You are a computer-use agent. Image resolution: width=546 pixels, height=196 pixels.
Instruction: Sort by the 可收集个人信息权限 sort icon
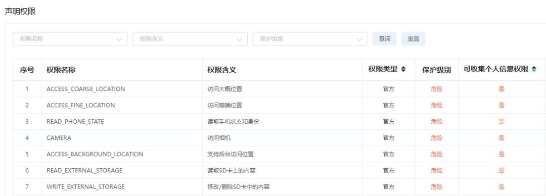click(534, 69)
